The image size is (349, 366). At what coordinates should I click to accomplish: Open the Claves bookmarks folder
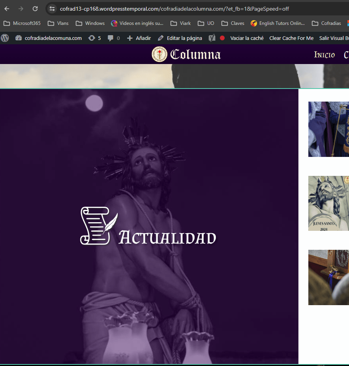coord(233,23)
